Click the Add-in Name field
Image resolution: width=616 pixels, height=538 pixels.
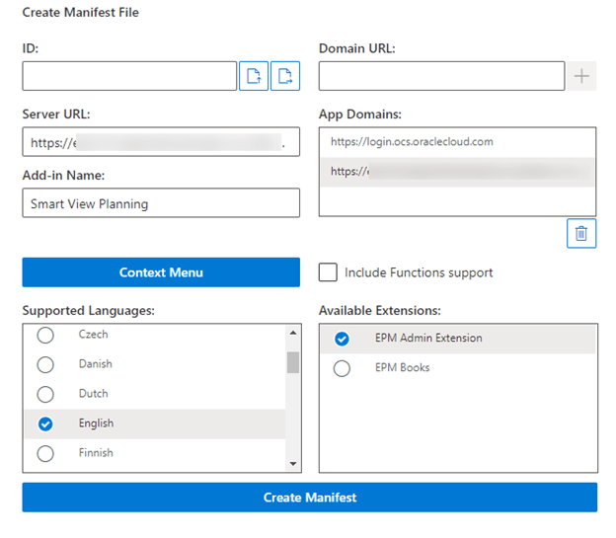(x=160, y=203)
